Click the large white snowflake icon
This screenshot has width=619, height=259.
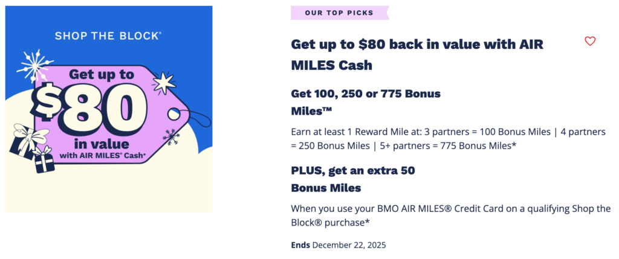tap(35, 65)
